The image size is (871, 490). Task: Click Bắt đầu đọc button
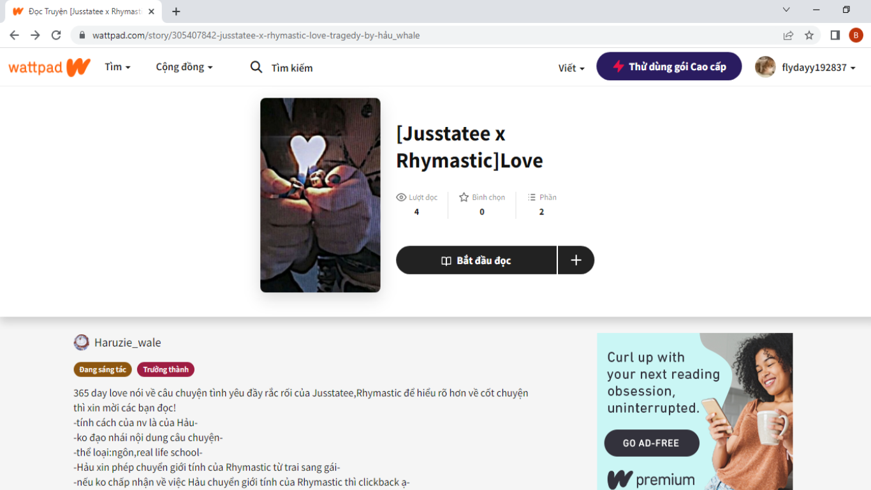[476, 260]
